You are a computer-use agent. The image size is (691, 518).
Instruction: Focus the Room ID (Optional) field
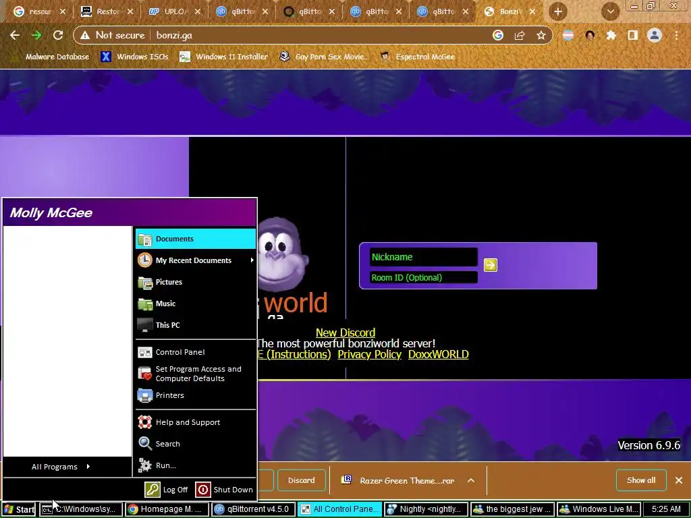coord(423,277)
